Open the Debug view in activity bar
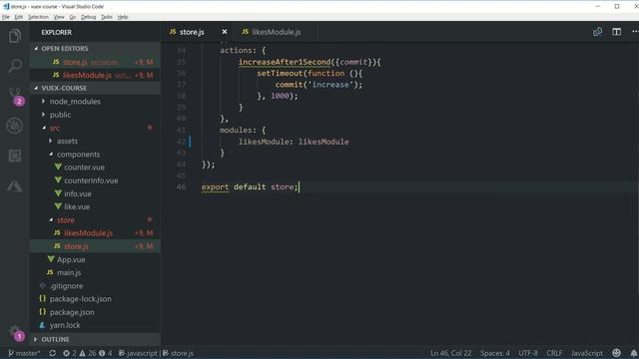The width and height of the screenshot is (639, 359). point(15,126)
